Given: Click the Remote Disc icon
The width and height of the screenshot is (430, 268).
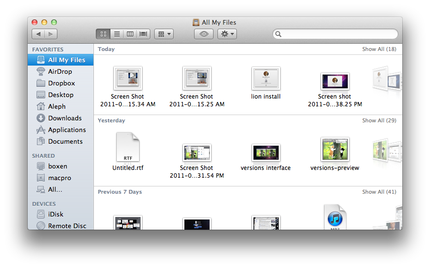Looking at the screenshot, I should pyautogui.click(x=41, y=226).
